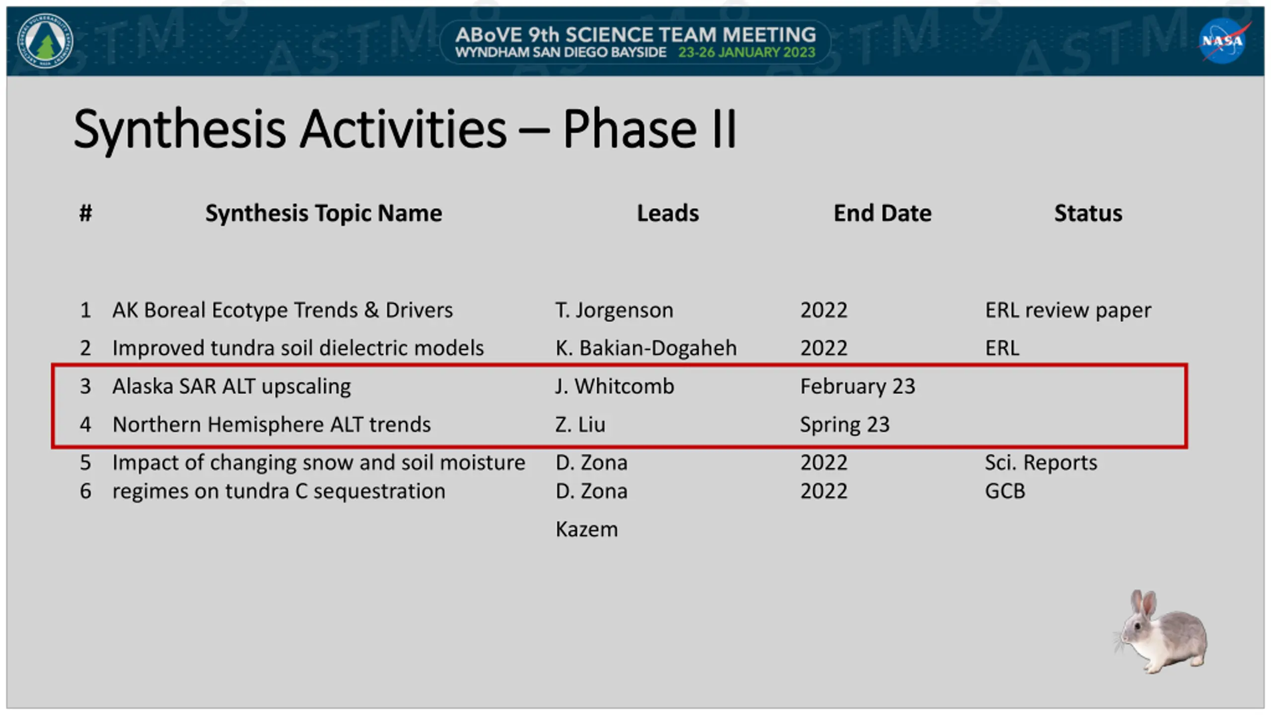
Task: Click the Spring 23 end date
Action: coord(845,425)
